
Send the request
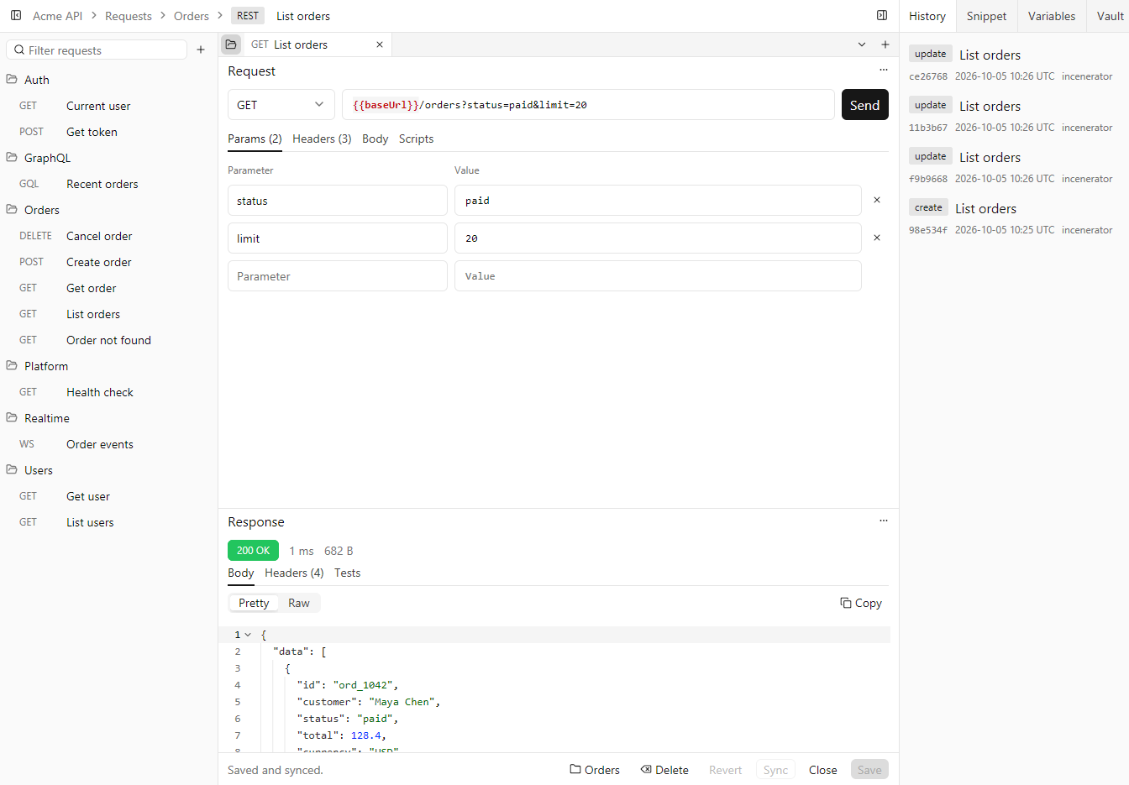tap(864, 105)
